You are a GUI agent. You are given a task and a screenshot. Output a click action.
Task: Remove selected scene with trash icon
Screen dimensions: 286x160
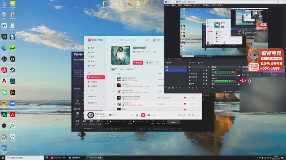pyautogui.click(x=169, y=88)
